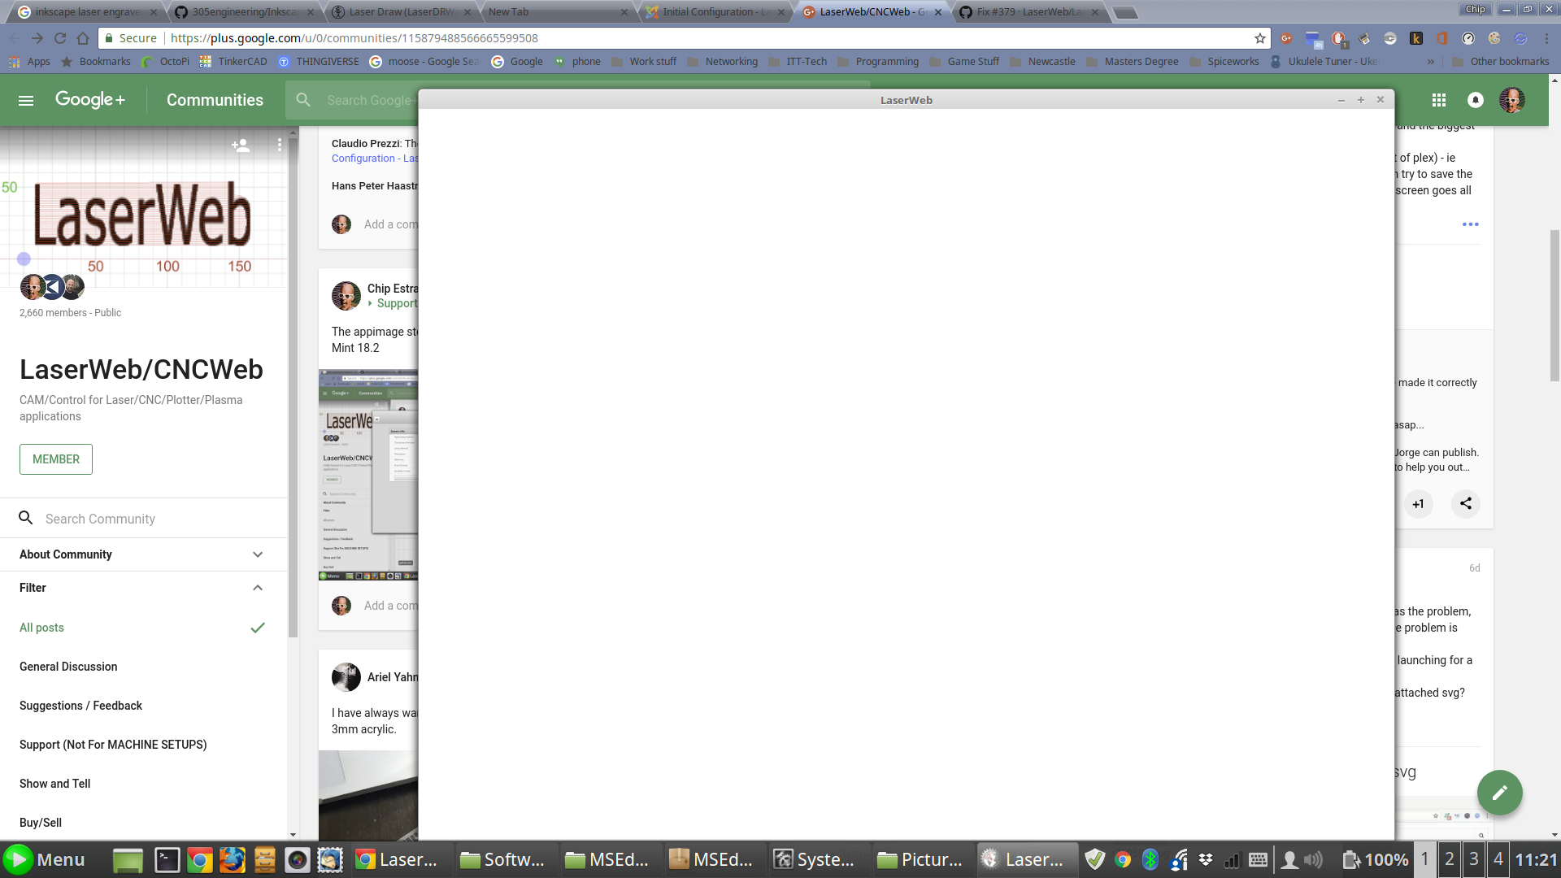Click the compose post pencil button
1561x878 pixels.
[x=1500, y=793]
